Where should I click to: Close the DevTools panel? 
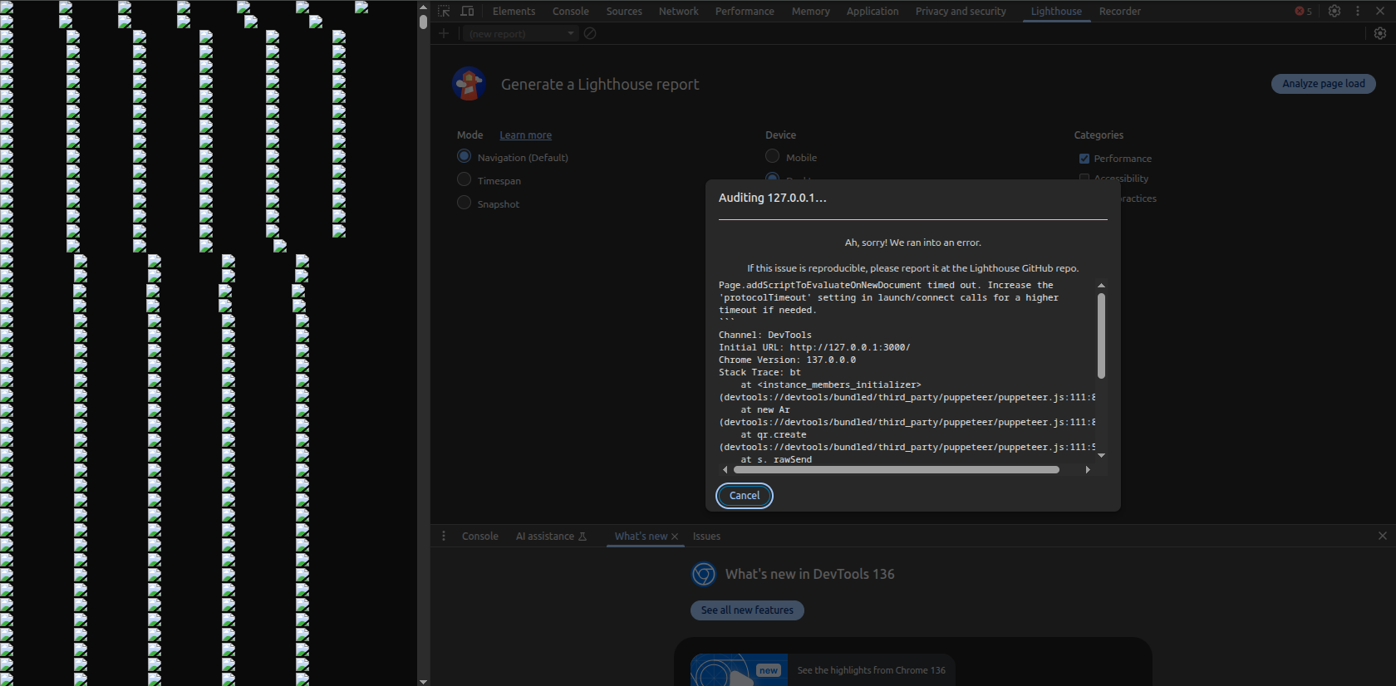[1380, 11]
